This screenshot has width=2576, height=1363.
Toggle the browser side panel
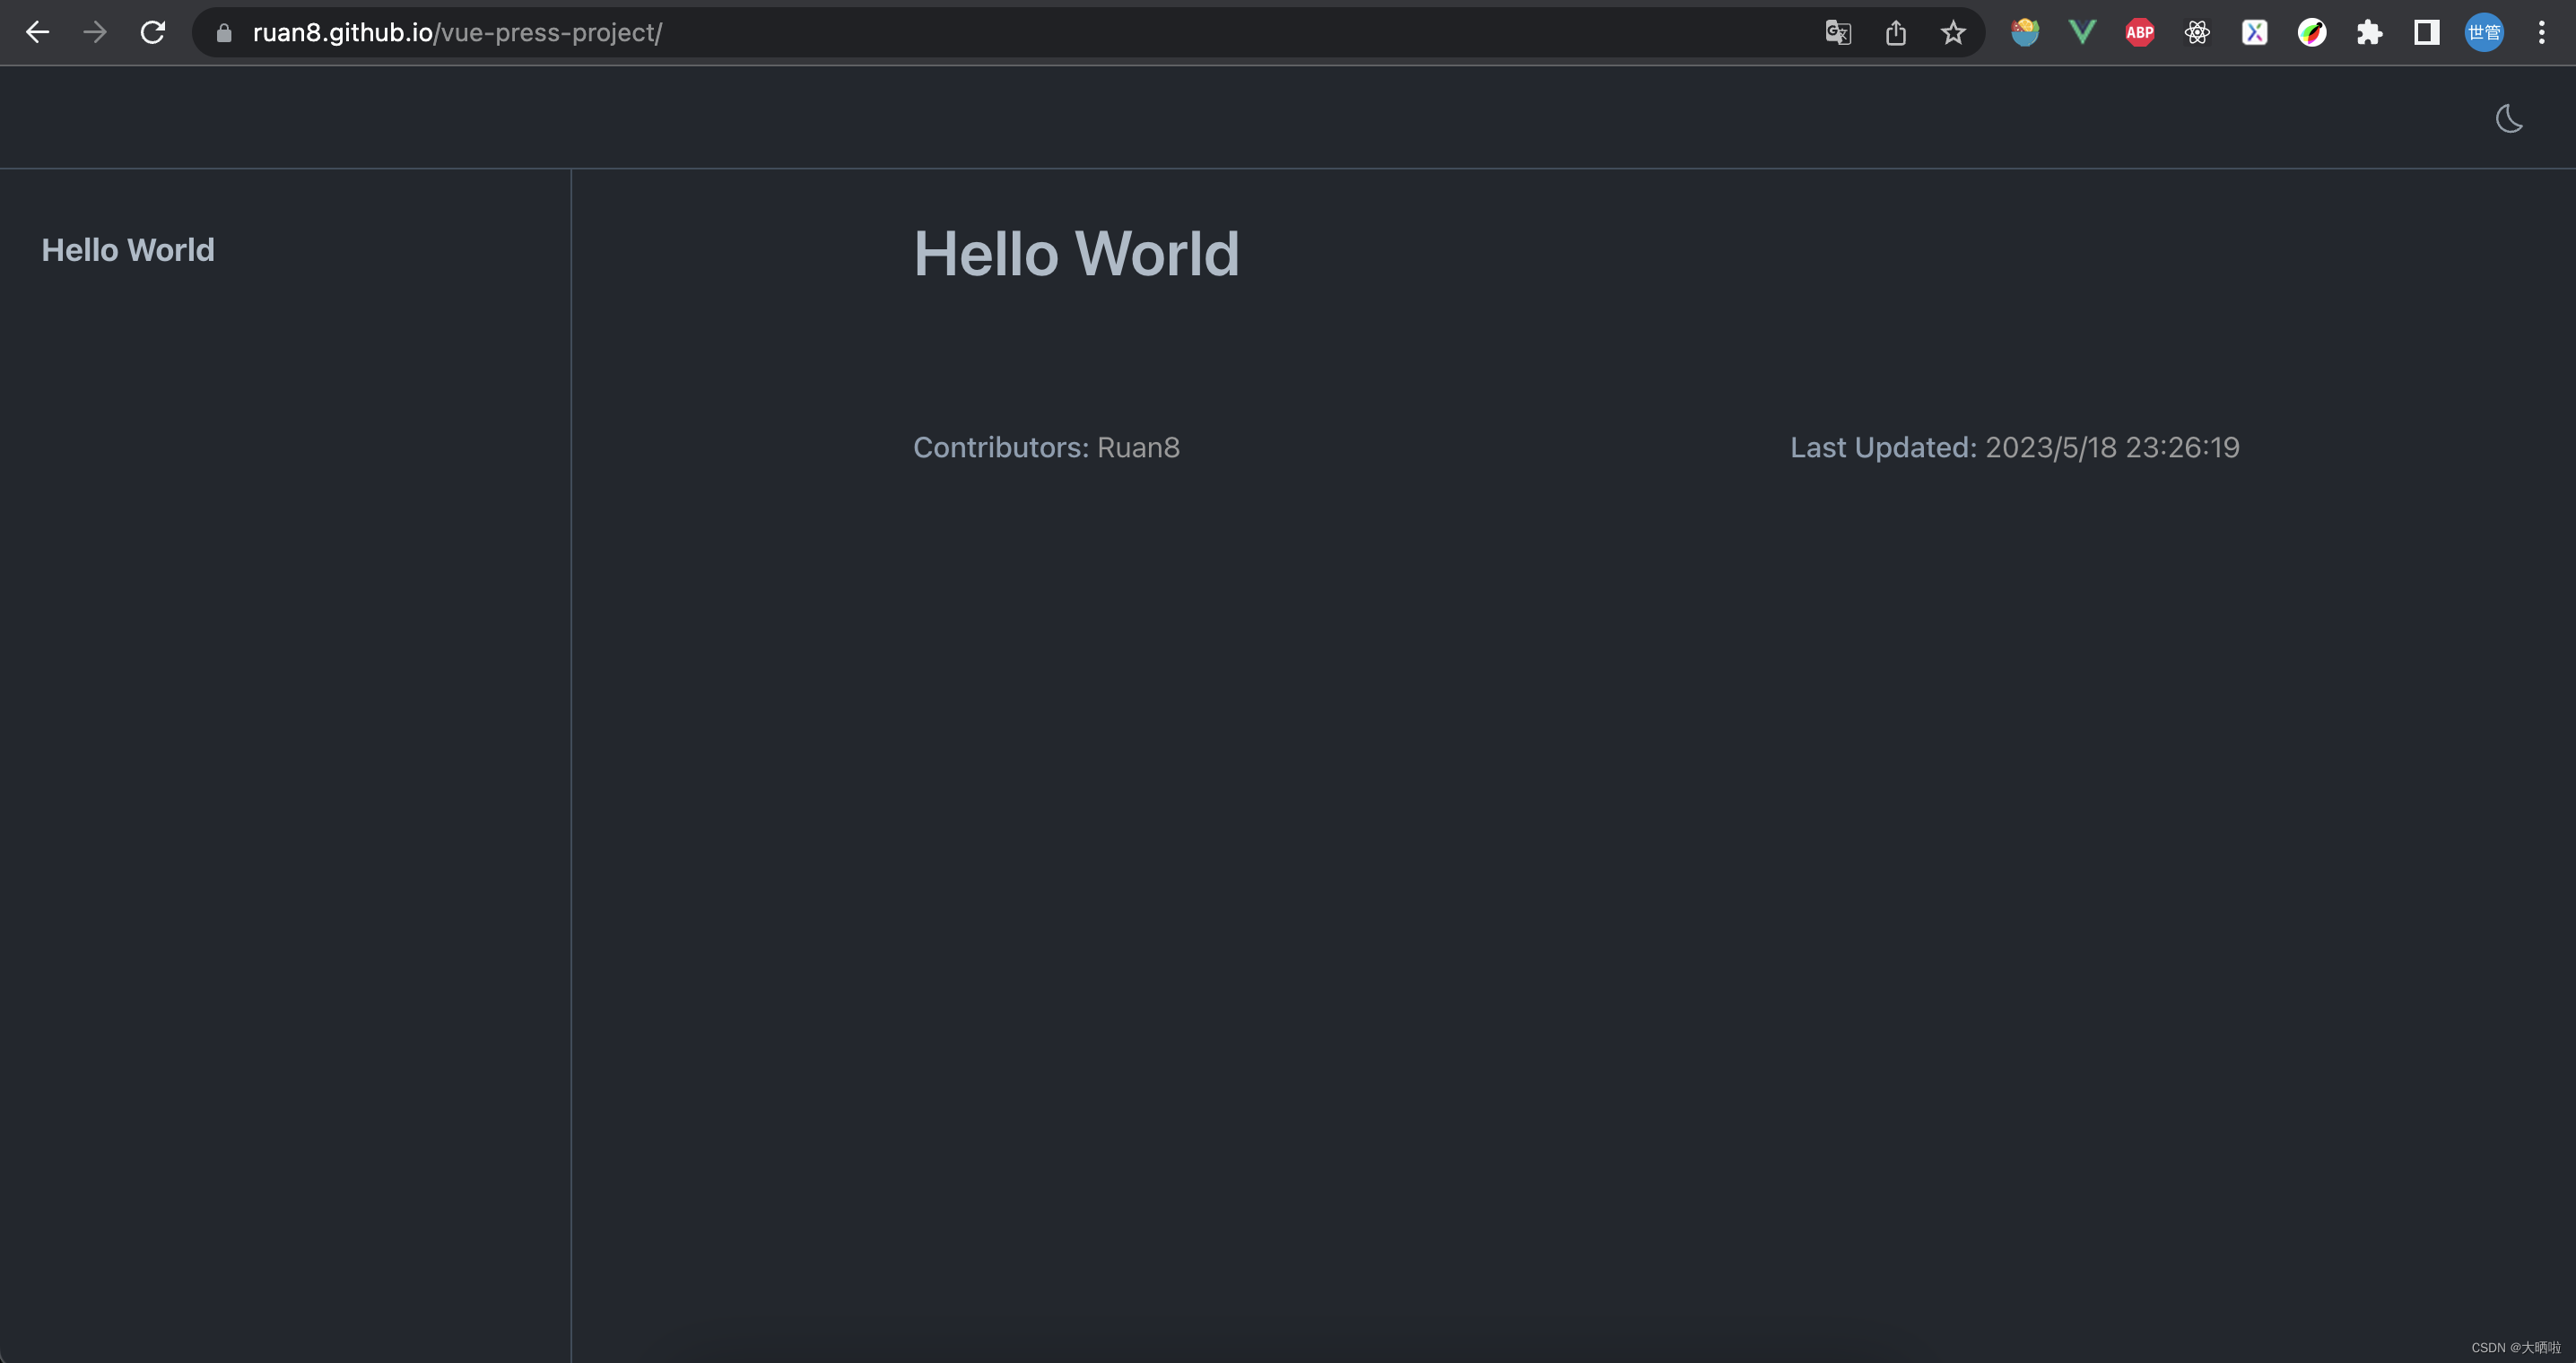point(2427,33)
